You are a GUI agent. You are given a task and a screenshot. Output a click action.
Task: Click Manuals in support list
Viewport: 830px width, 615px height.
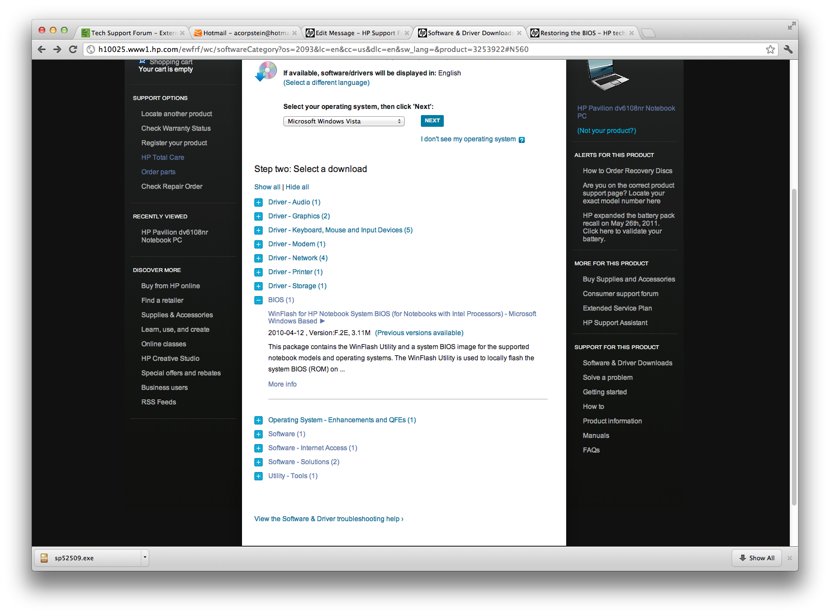596,436
